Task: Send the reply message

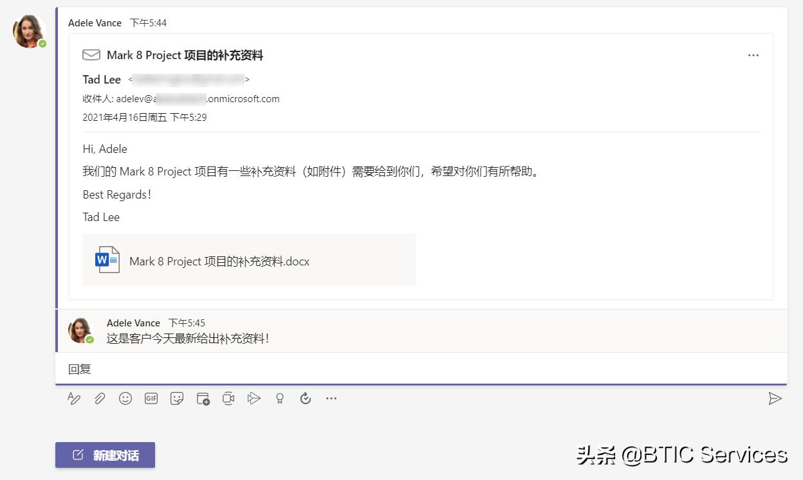Action: (776, 398)
